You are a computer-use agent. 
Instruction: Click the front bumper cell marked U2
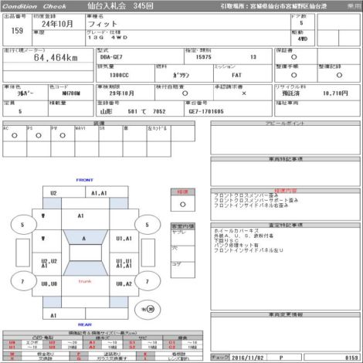[64, 192]
